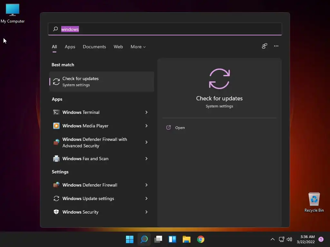Click the large Check for updates preview icon

coord(219,79)
